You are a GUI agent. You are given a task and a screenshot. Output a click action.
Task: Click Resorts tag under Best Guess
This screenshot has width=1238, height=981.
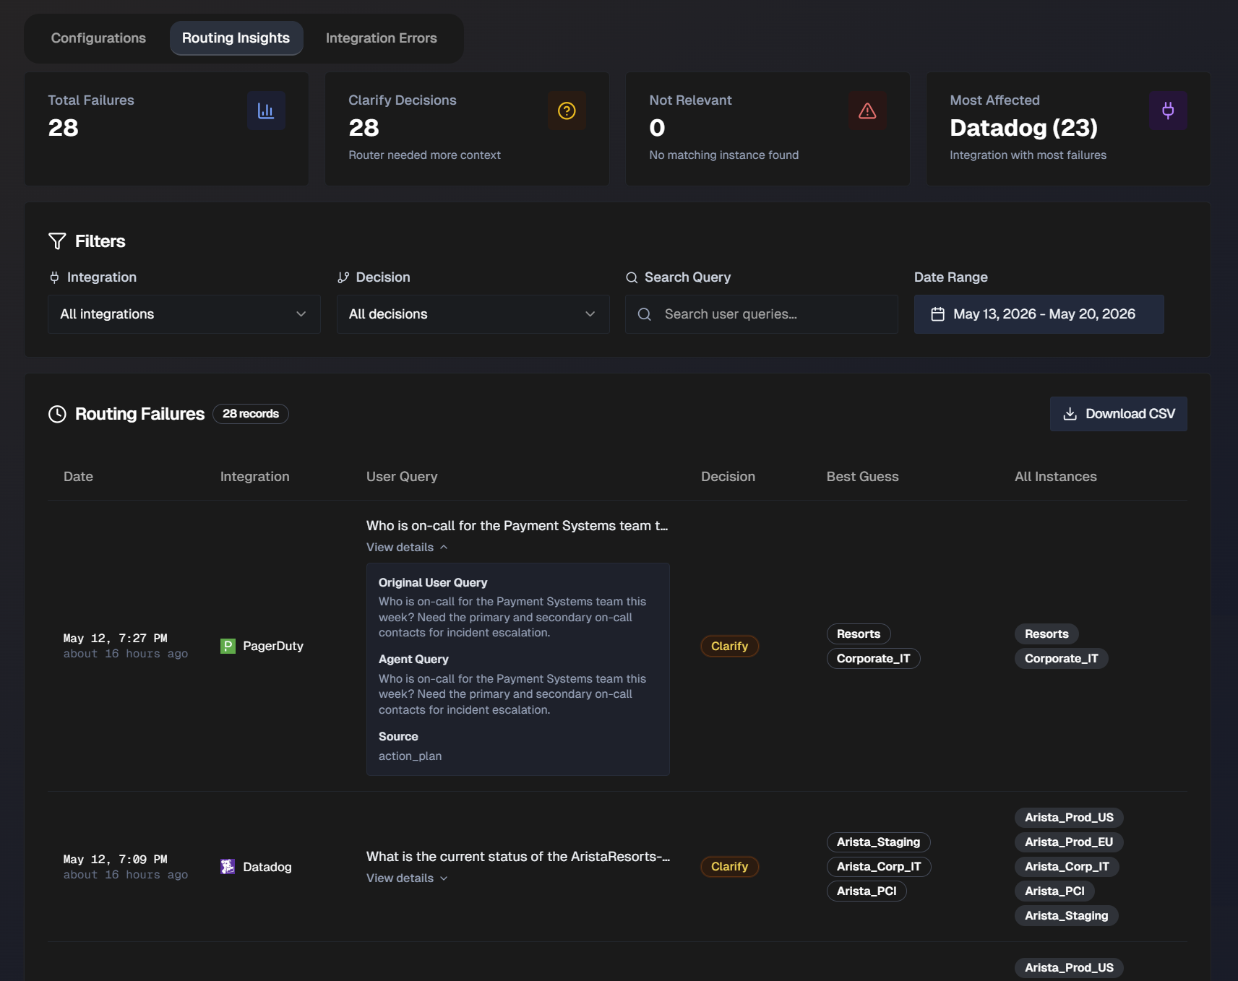click(859, 634)
